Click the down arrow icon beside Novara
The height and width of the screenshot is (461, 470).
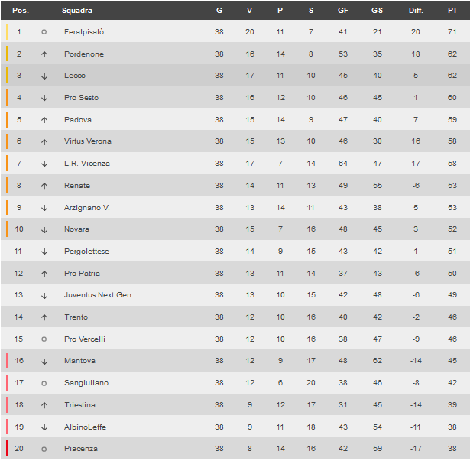click(x=44, y=230)
